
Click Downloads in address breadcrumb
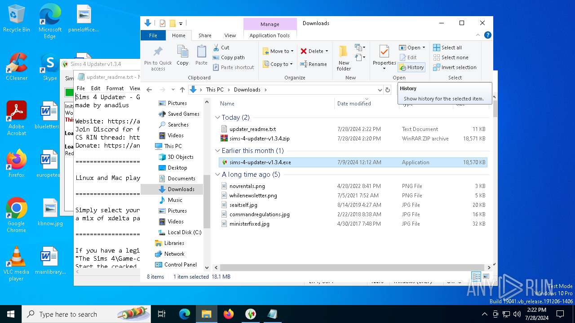point(247,90)
